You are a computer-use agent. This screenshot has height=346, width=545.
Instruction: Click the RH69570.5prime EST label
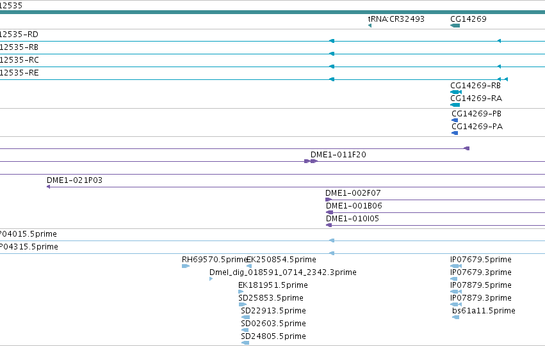[215, 260]
